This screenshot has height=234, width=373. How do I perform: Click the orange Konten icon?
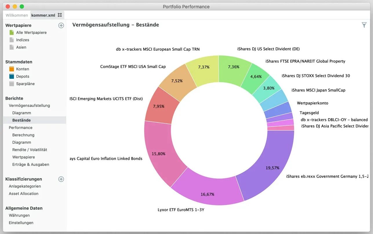(x=12, y=69)
